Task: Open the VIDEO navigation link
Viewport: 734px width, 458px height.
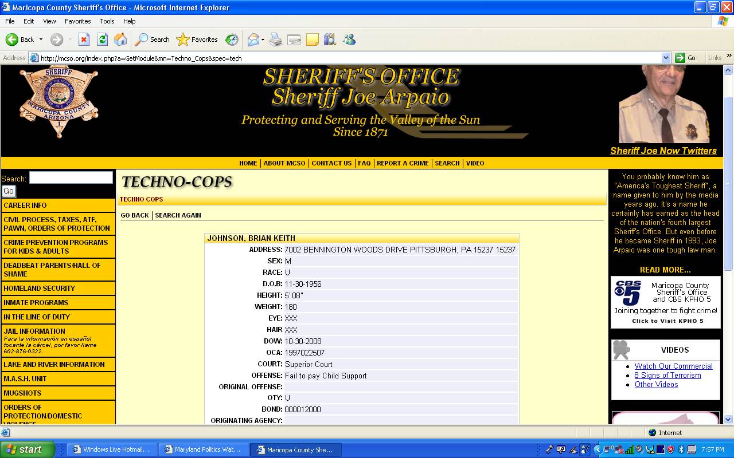Action: [475, 163]
